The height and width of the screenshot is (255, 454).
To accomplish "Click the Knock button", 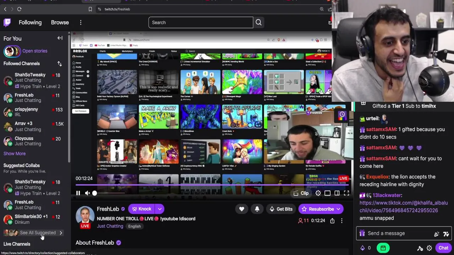I will (x=142, y=209).
